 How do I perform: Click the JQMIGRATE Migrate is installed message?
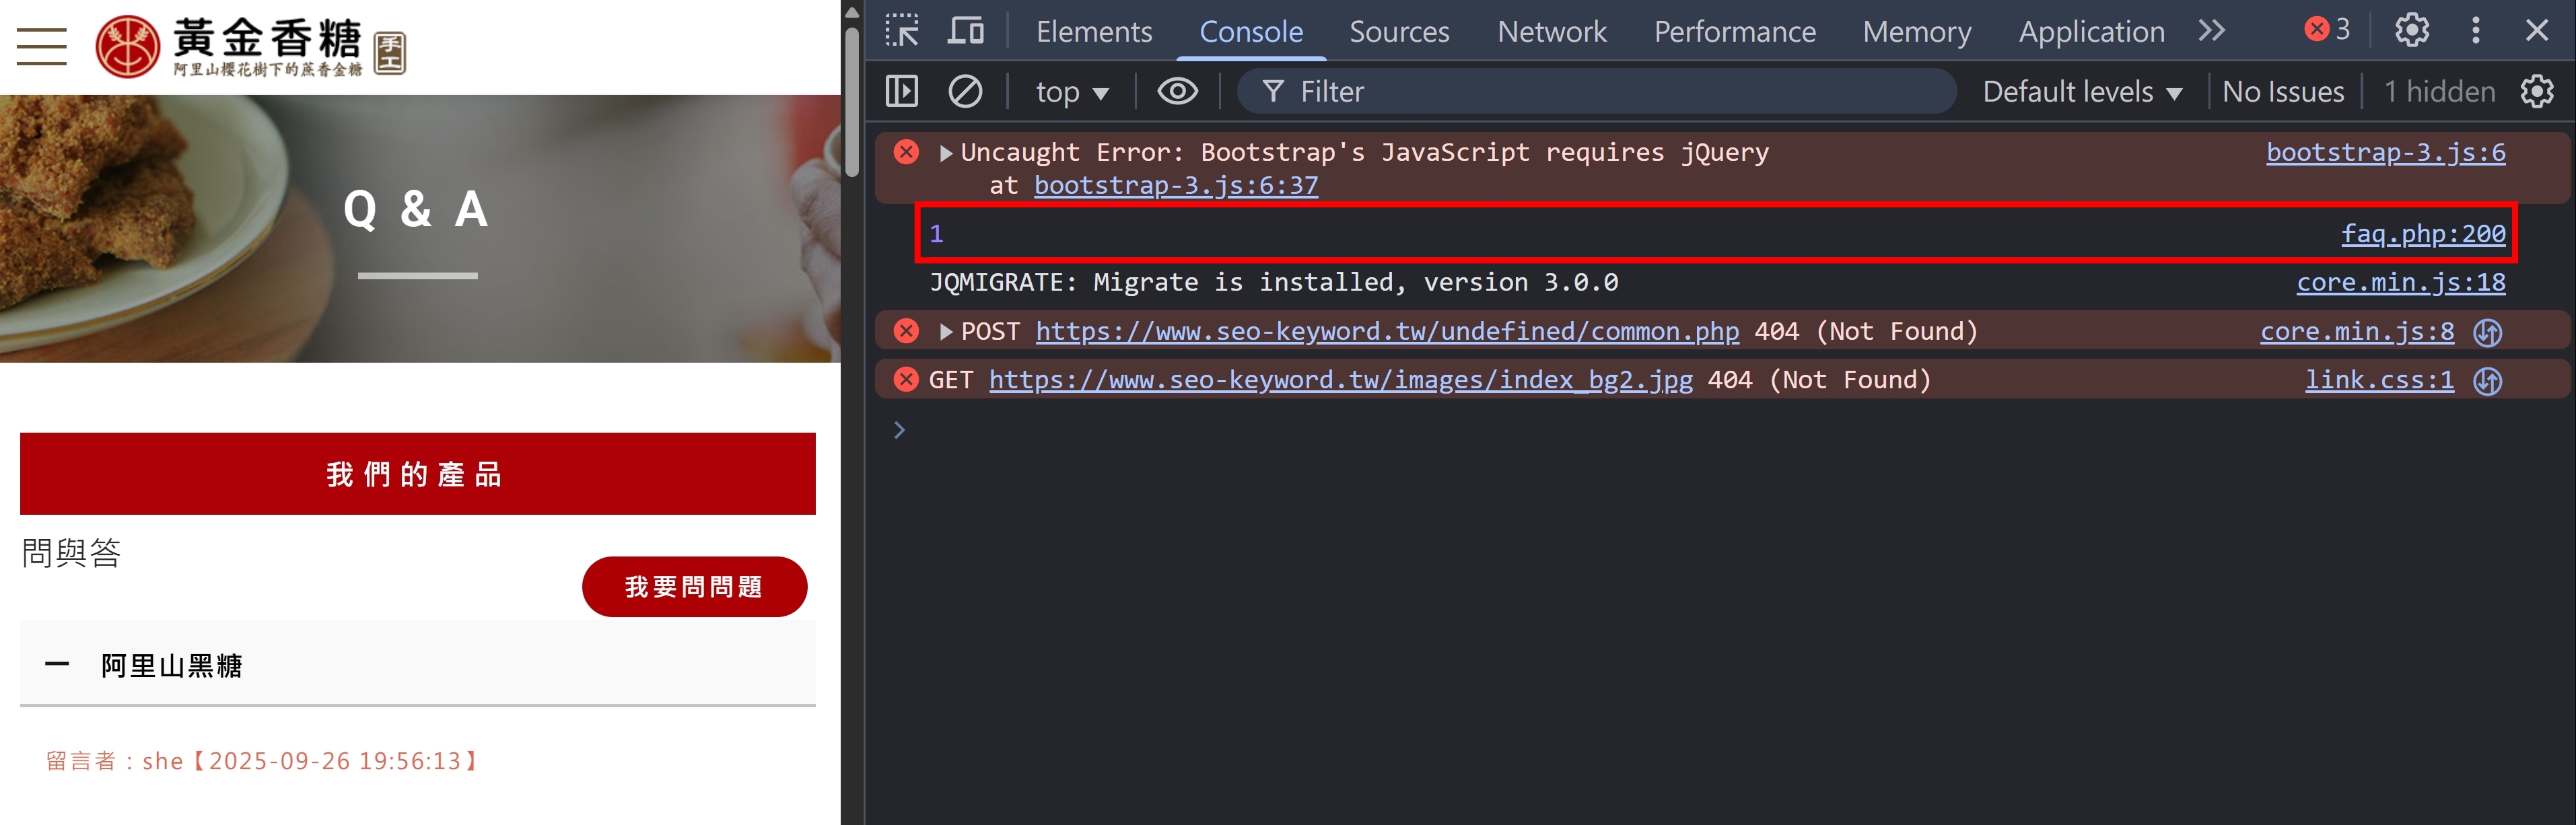click(x=1274, y=283)
